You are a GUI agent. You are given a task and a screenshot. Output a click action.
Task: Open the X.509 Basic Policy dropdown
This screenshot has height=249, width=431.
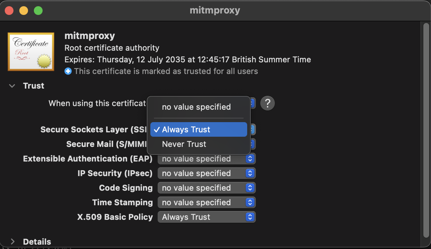point(207,217)
